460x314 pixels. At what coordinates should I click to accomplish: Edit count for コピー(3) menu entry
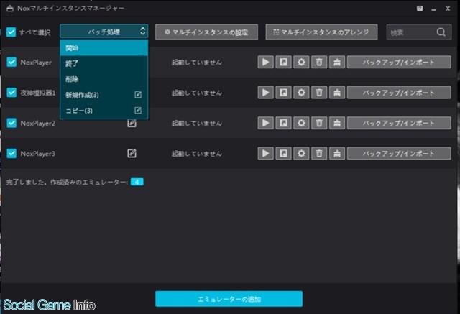pyautogui.click(x=138, y=110)
